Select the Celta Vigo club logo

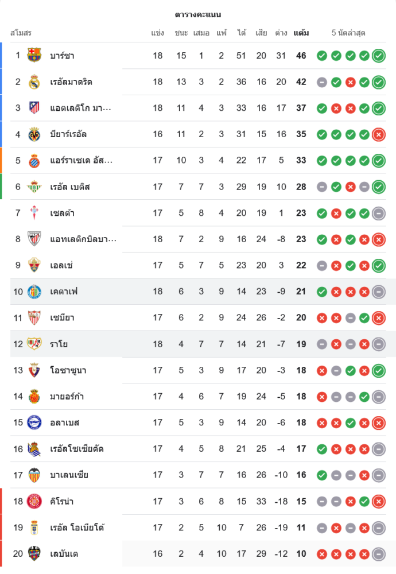(34, 213)
